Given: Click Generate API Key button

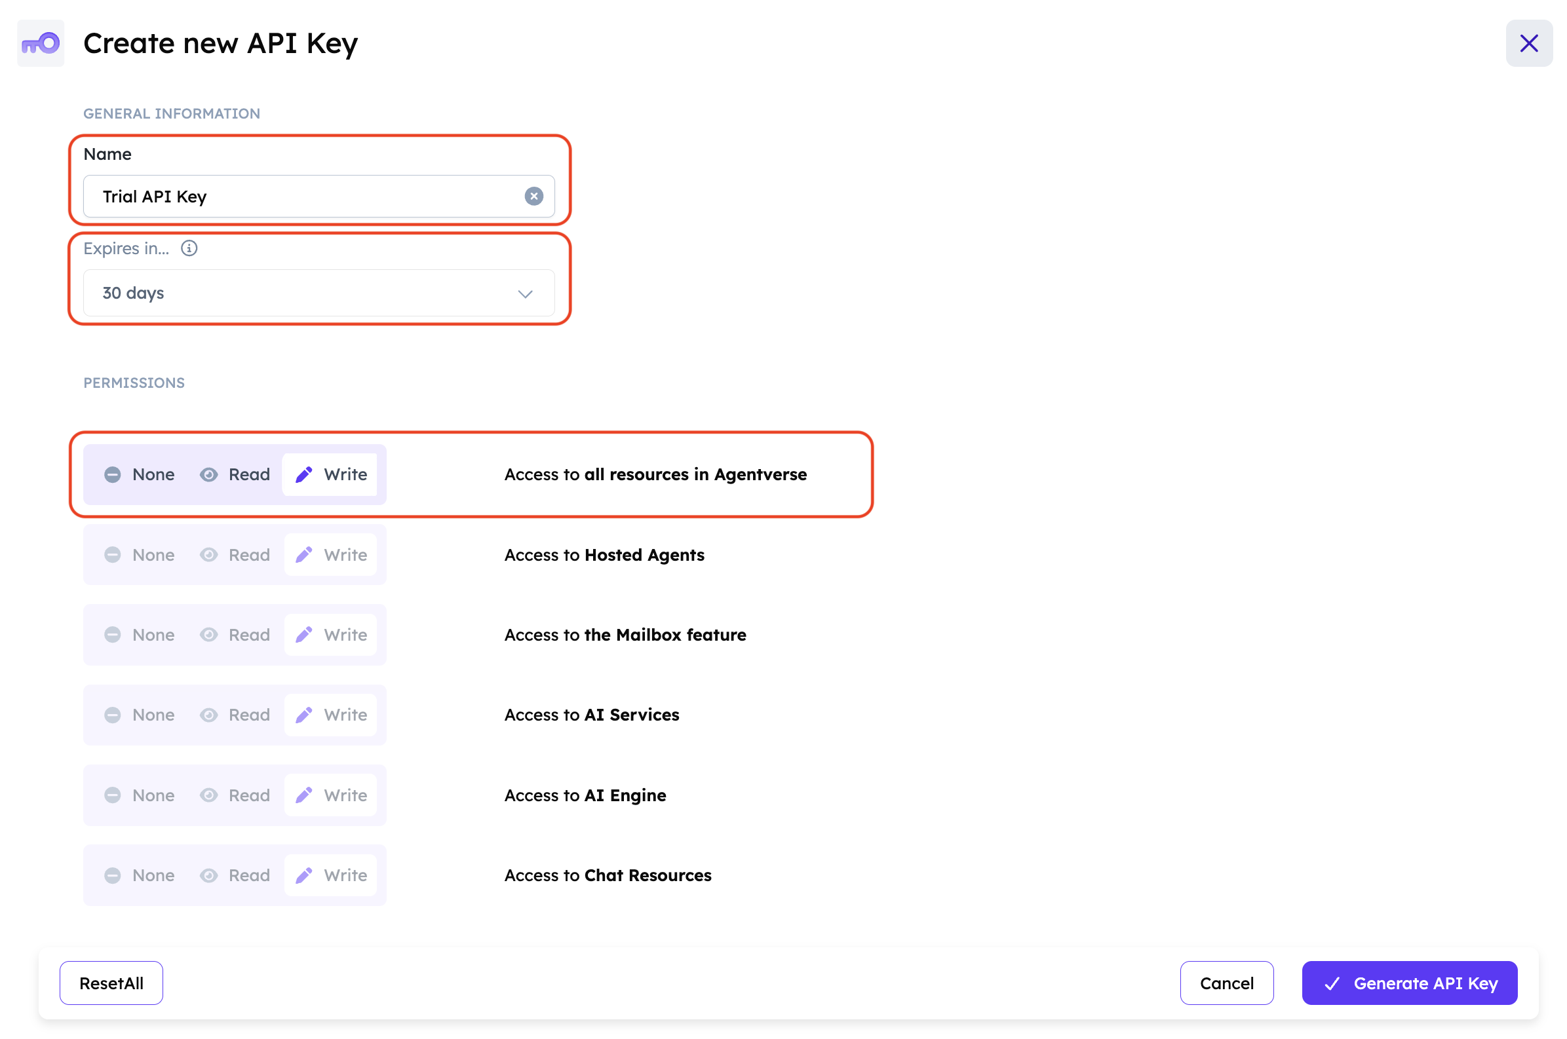Looking at the screenshot, I should (x=1409, y=983).
